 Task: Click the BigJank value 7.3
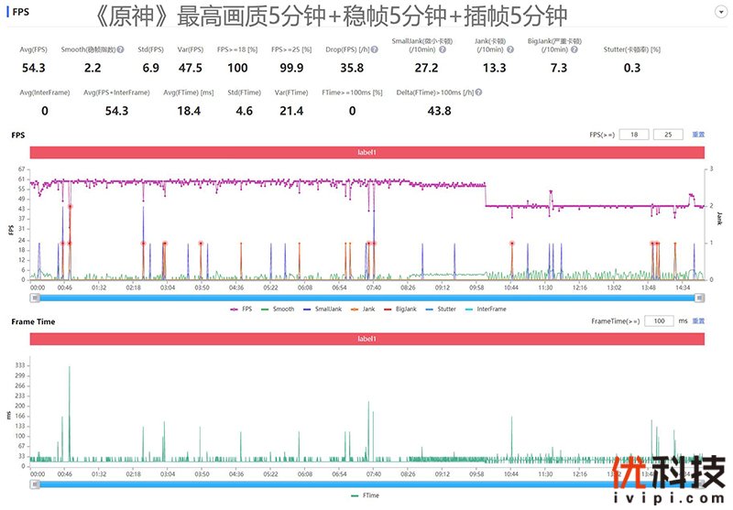click(x=559, y=68)
